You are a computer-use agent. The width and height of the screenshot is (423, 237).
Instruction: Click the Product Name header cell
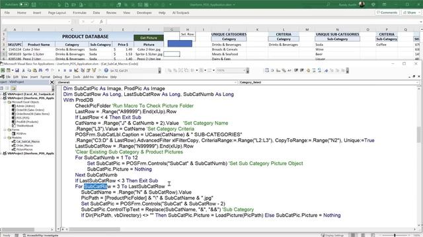tap(38, 45)
